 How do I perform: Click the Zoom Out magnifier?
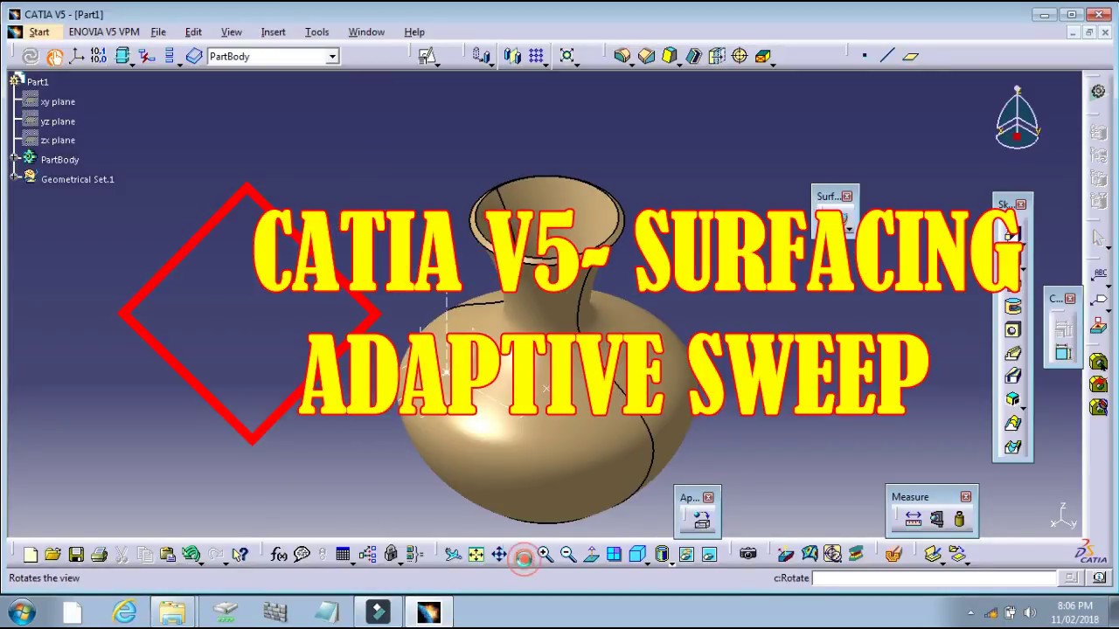(x=568, y=554)
